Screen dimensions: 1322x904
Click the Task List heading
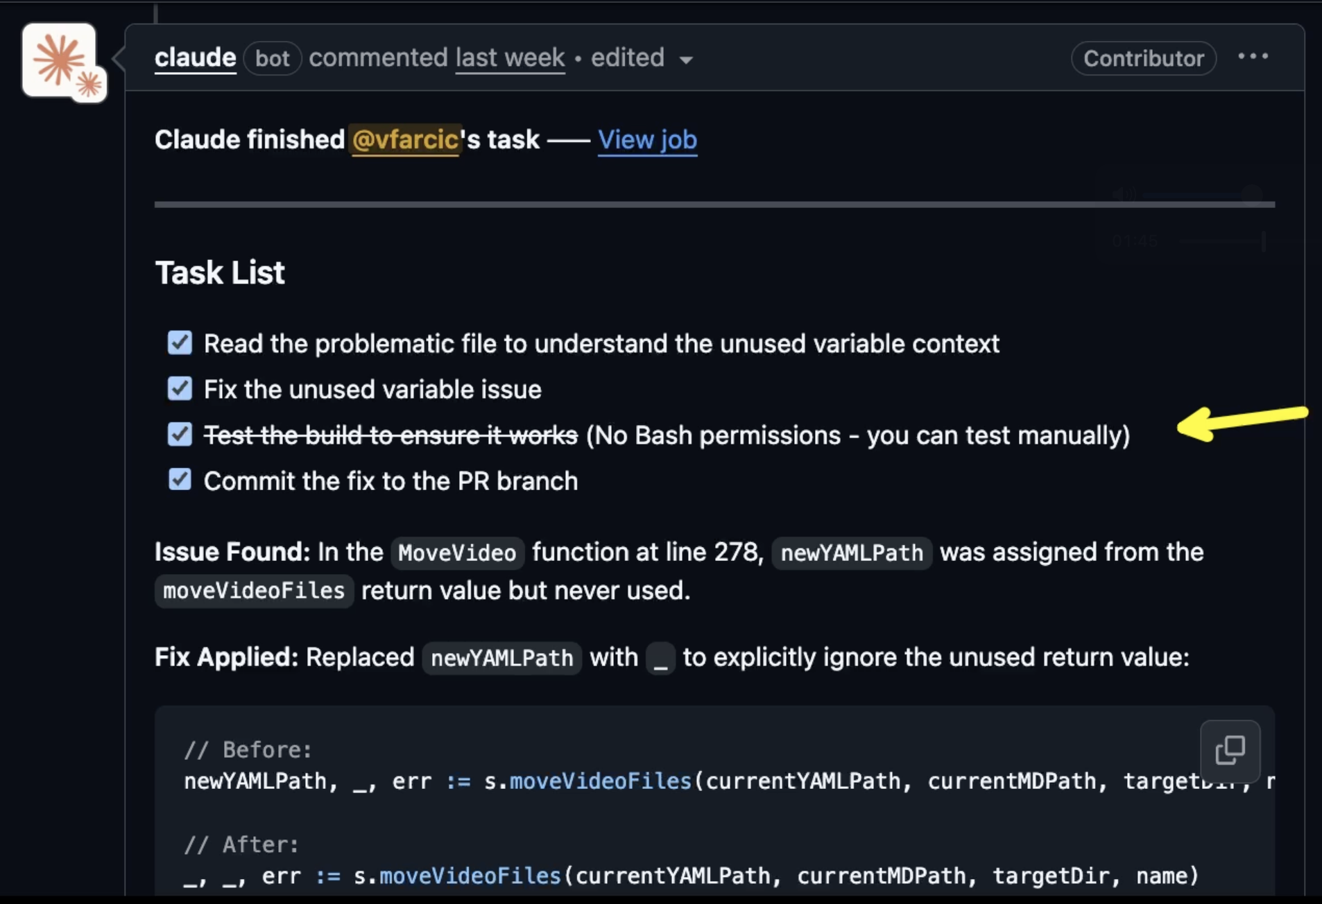220,272
